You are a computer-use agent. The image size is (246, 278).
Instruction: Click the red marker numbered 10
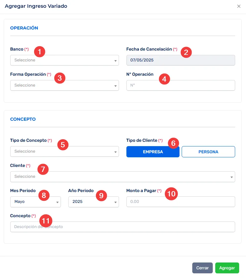[171, 194]
